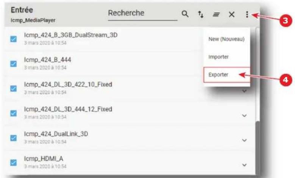
Task: Uncheck the Icmp_424_B_444 checkbox
Action: click(13, 64)
